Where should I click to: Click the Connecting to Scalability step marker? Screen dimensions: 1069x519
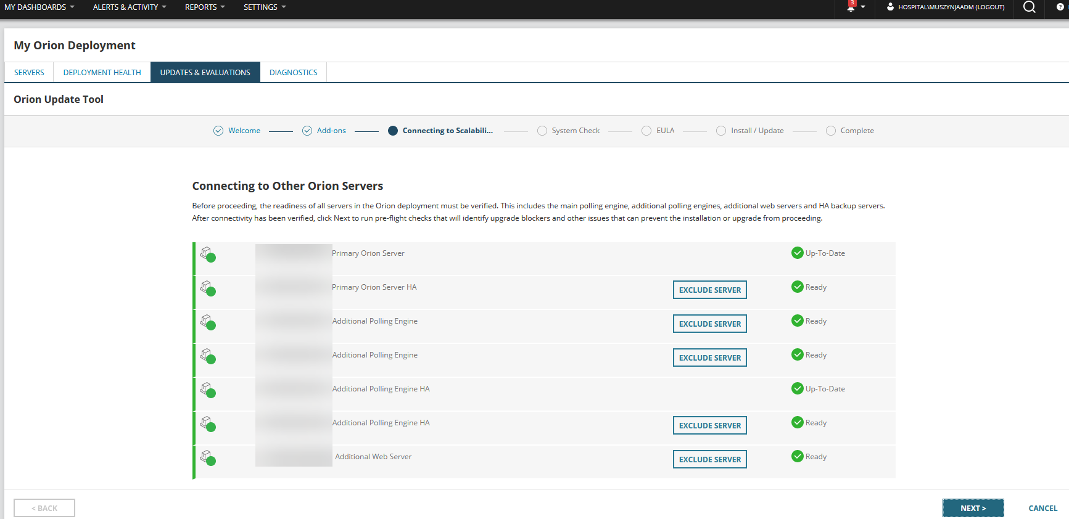393,131
